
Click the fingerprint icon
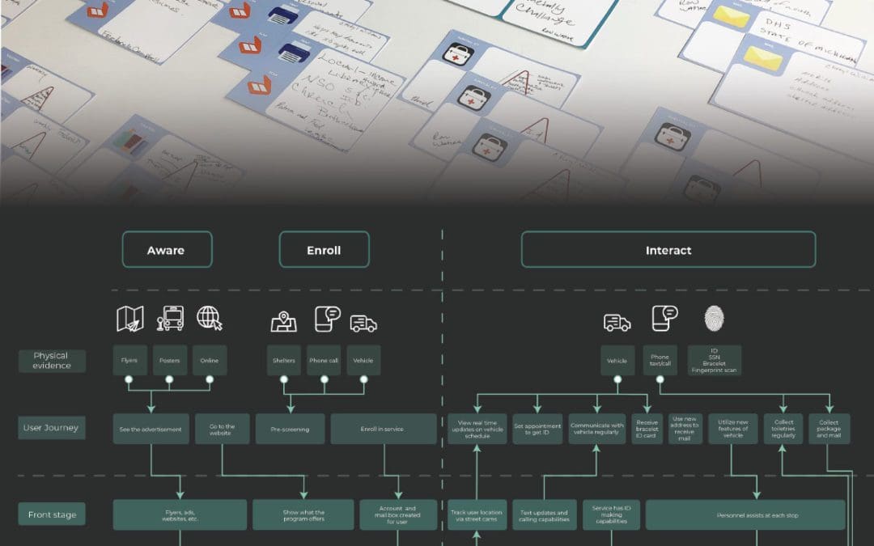[713, 318]
